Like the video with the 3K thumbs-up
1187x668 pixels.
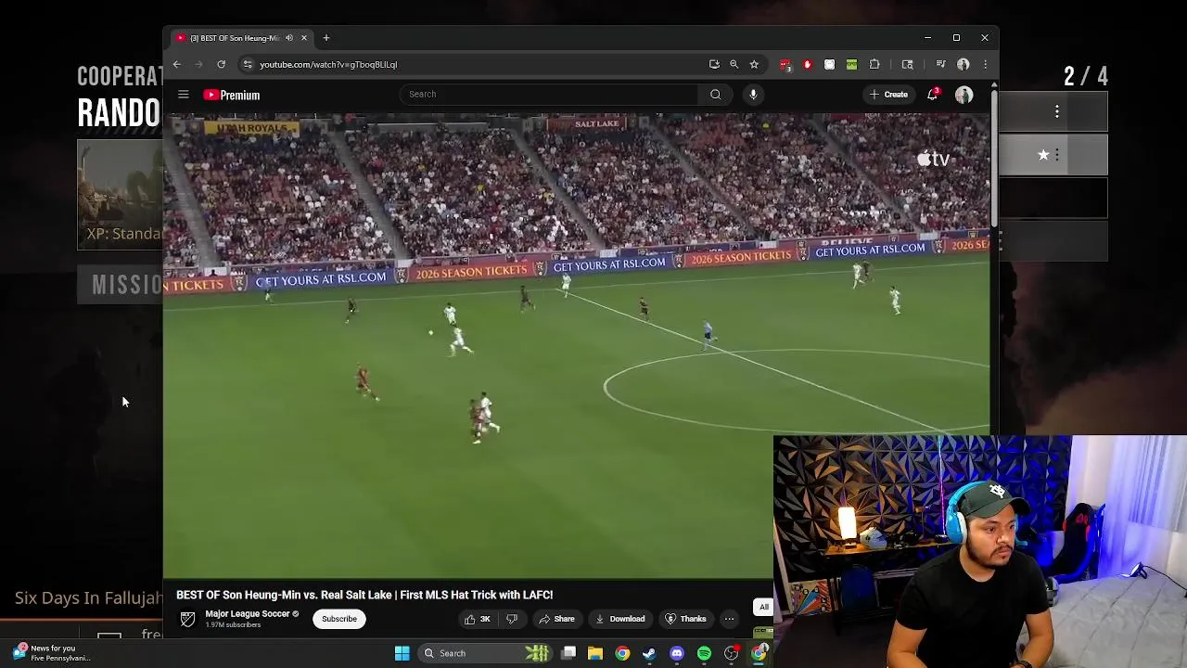pos(478,619)
